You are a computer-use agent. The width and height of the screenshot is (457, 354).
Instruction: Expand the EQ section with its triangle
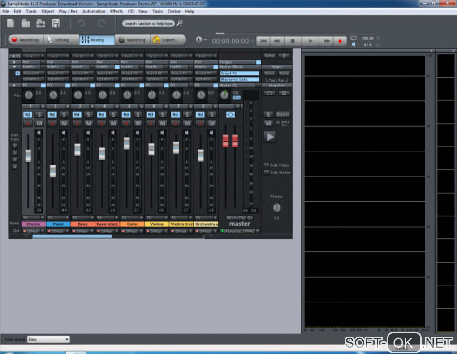[14, 86]
